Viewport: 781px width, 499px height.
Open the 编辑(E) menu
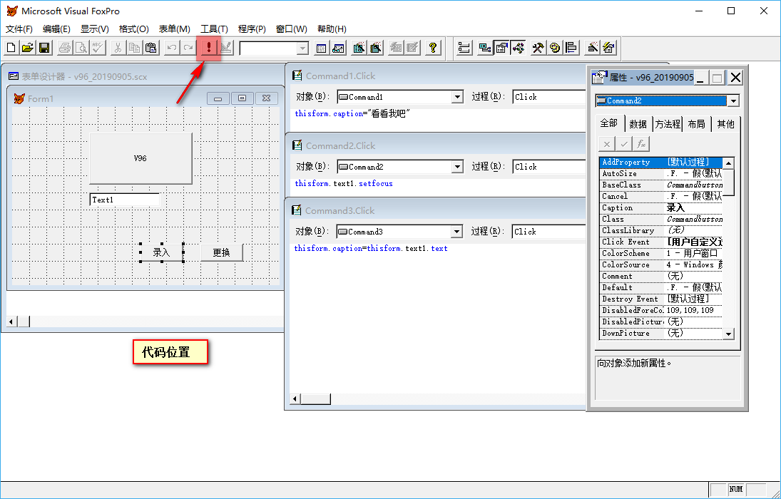click(56, 29)
